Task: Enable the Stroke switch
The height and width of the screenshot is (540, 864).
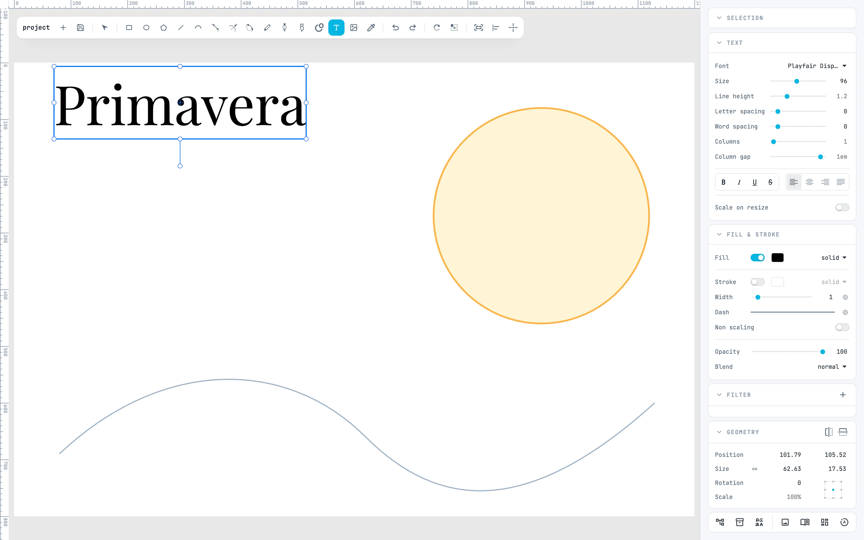Action: 757,282
